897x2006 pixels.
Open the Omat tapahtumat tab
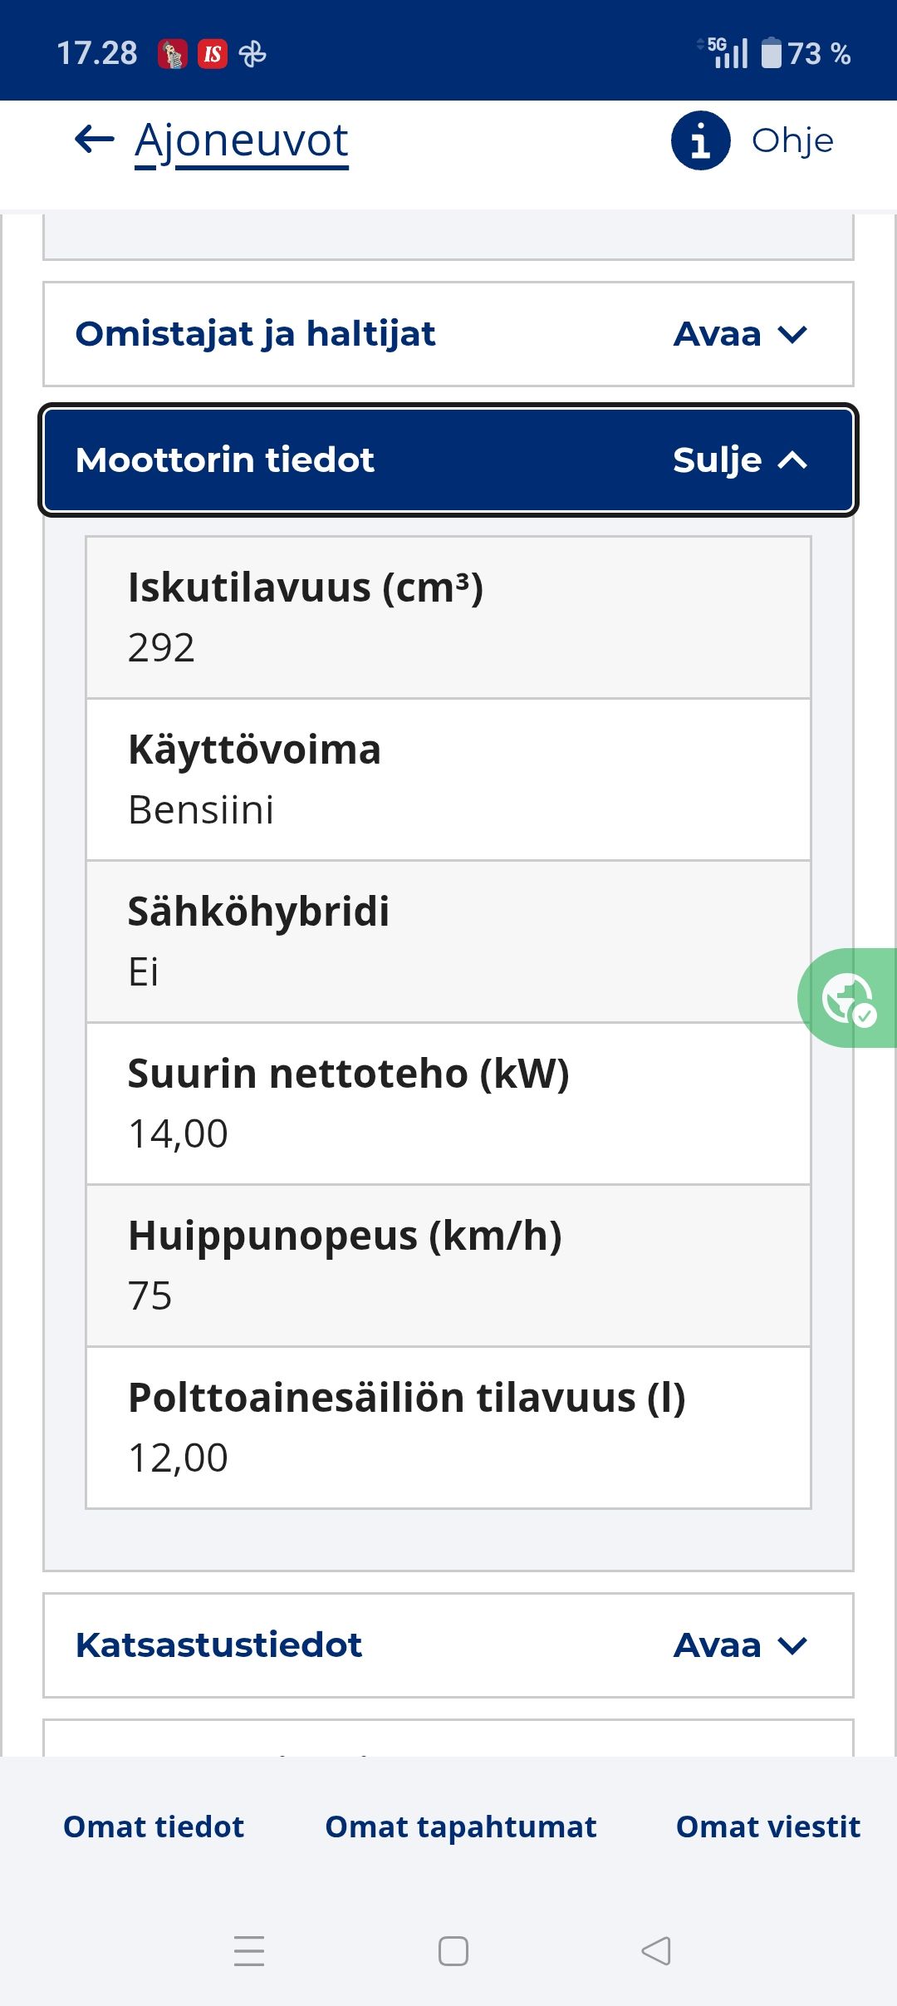[461, 1827]
